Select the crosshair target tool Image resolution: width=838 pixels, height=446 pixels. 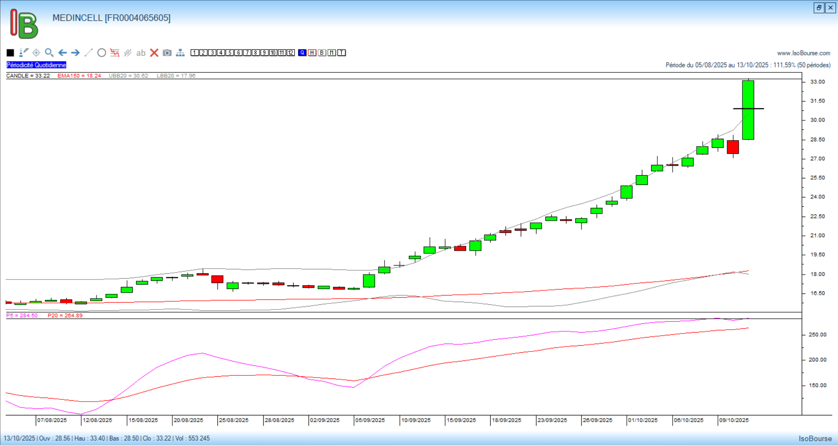[x=36, y=53]
